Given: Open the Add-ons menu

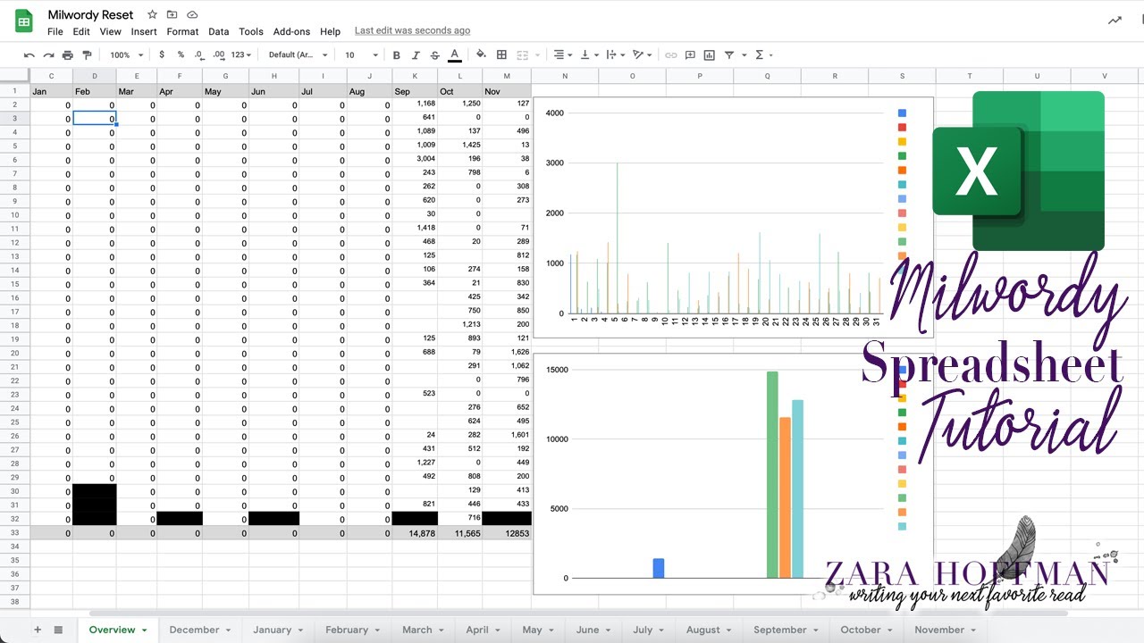Looking at the screenshot, I should tap(292, 31).
